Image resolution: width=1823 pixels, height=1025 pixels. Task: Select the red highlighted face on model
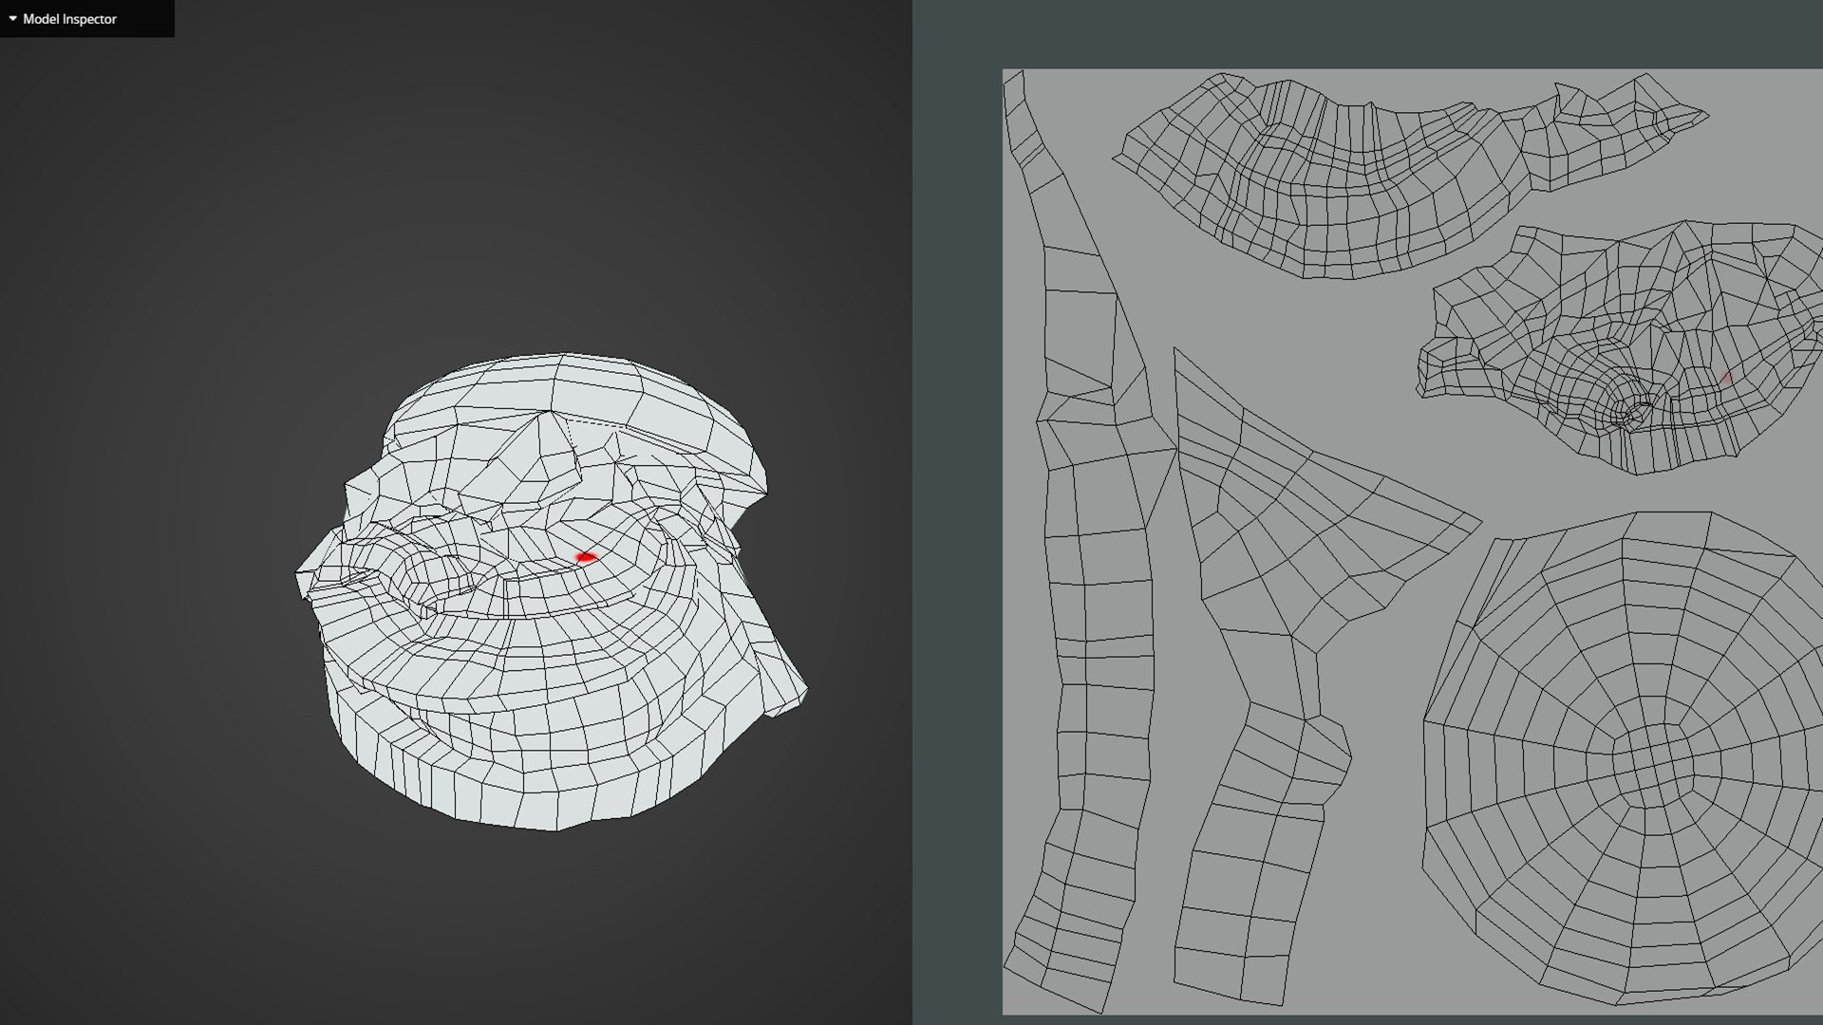tap(585, 557)
